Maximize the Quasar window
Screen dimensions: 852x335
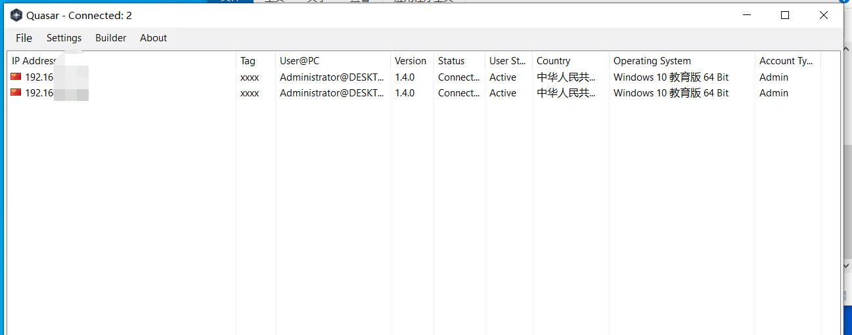[785, 16]
